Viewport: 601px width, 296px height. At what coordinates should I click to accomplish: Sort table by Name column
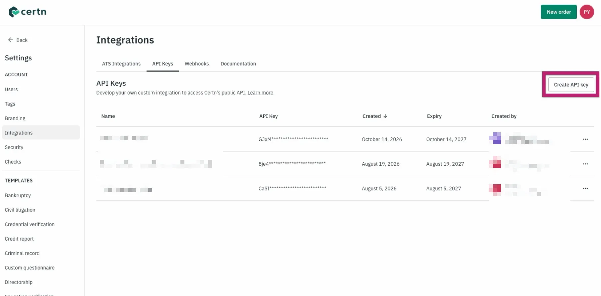pos(108,116)
